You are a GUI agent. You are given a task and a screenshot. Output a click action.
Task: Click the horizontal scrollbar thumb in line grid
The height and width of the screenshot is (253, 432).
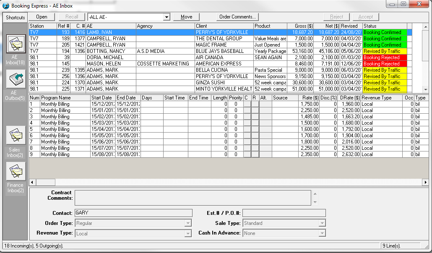[45, 183]
